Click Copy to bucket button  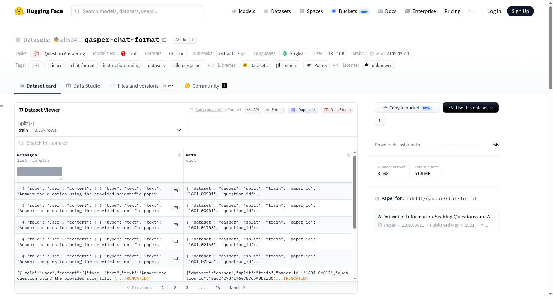pos(407,108)
